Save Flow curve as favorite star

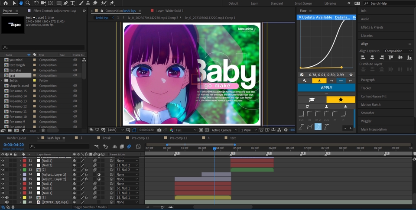point(351,74)
